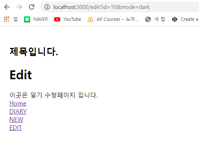Click the browser forward arrow
The width and height of the screenshot is (199, 162).
[19, 7]
